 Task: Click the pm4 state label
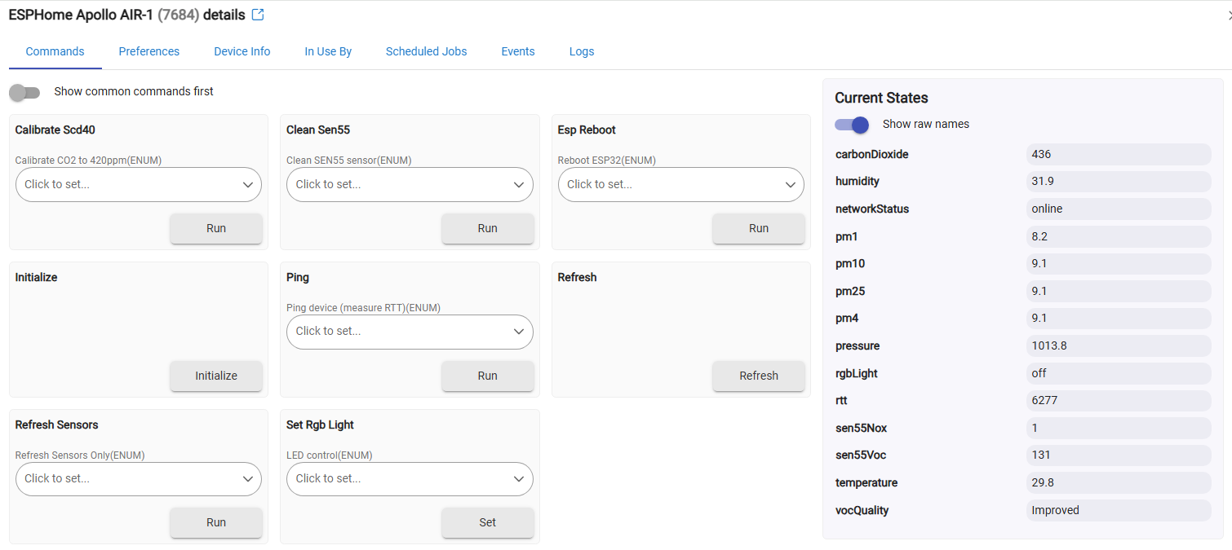847,319
